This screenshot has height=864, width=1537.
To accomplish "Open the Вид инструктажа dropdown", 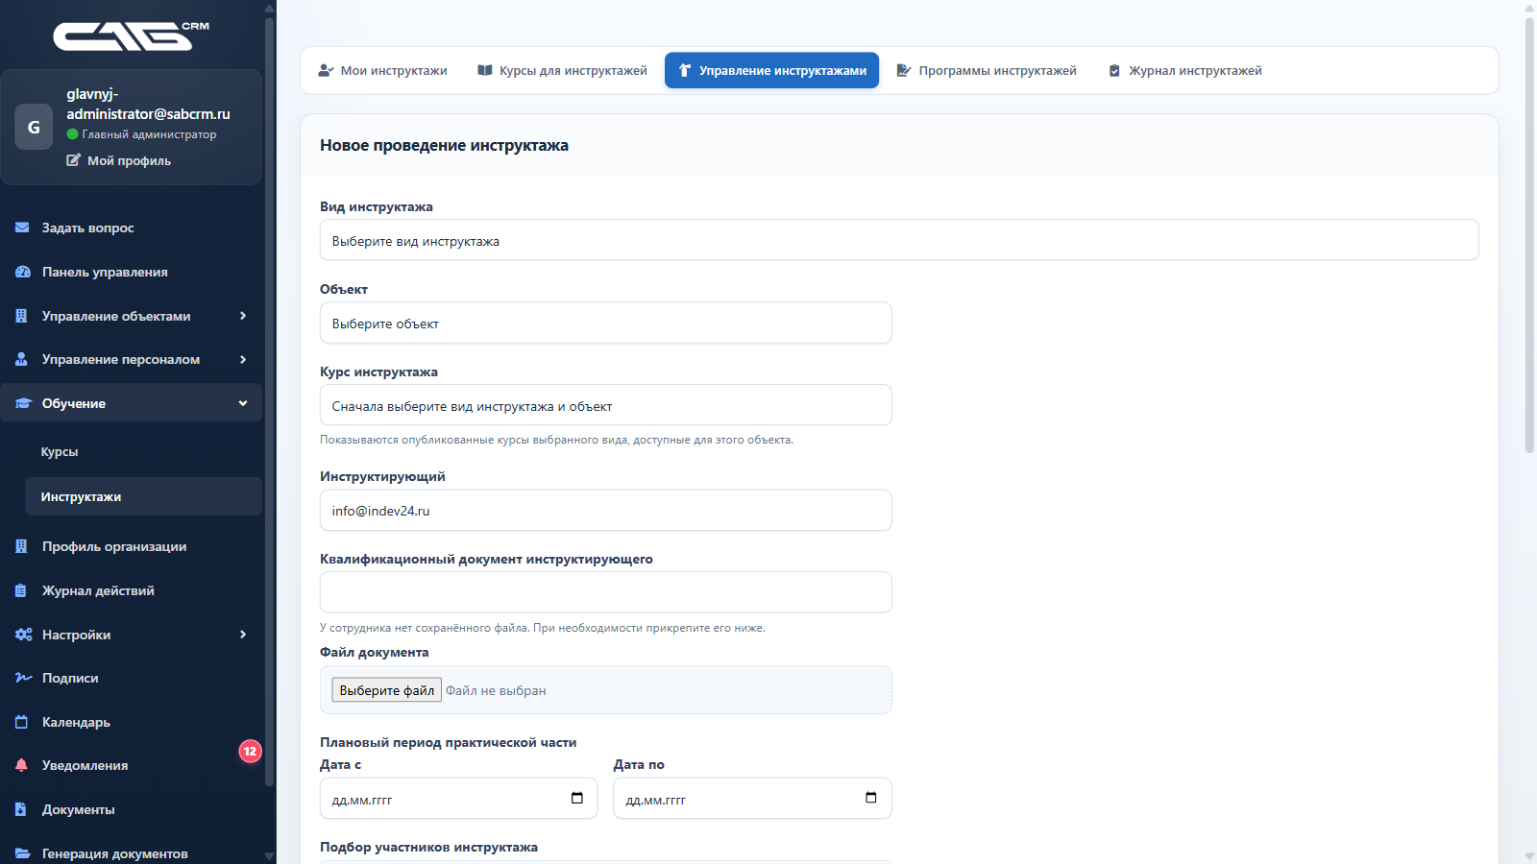I will (x=899, y=240).
